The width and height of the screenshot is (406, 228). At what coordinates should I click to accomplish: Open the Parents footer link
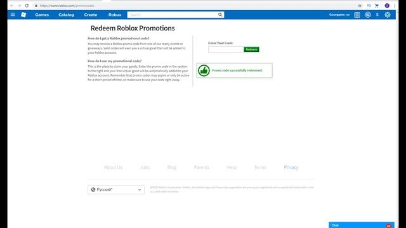point(202,167)
